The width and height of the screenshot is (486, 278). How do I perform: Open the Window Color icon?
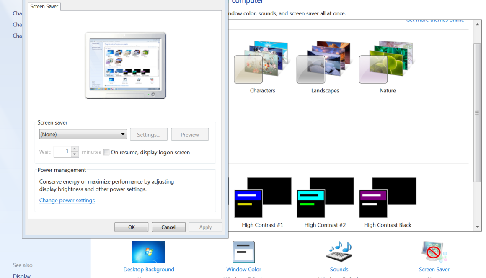point(243,252)
